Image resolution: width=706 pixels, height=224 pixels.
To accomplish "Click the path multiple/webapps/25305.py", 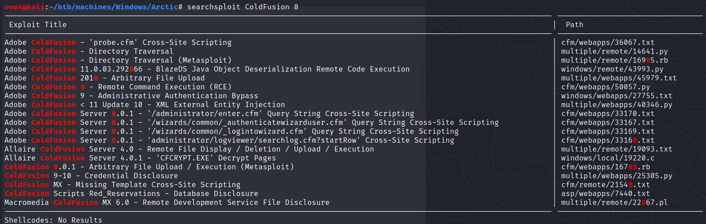I will pos(616,176).
